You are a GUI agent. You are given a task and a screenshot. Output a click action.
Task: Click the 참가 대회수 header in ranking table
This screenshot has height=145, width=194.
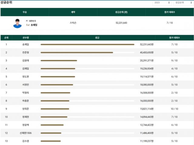coord(174,38)
